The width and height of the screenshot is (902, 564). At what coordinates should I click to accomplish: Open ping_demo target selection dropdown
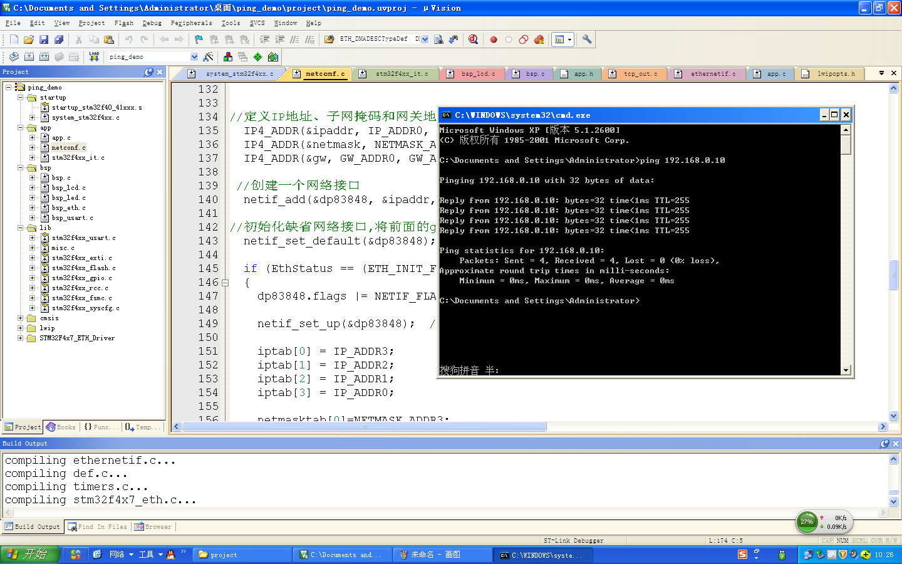[194, 56]
